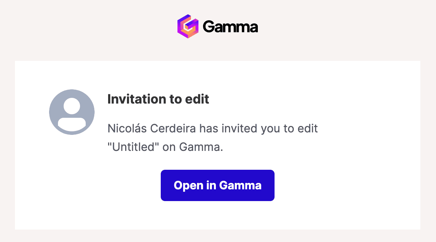
Task: Click the gray user avatar placeholder
Action: tap(72, 112)
